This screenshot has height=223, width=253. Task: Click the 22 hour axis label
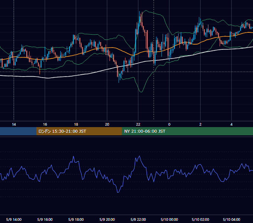pos(138,125)
